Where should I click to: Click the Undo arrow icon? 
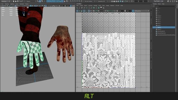pos(20,1)
